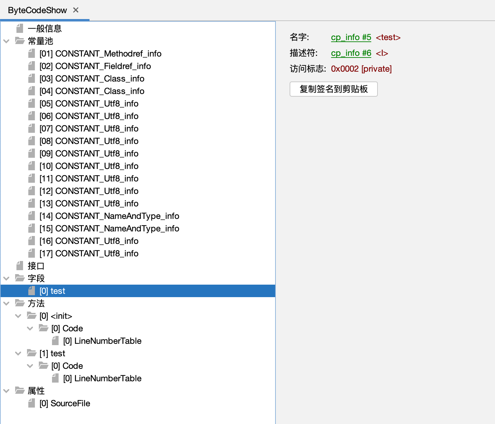Collapse the [1] test method node

[x=18, y=353]
